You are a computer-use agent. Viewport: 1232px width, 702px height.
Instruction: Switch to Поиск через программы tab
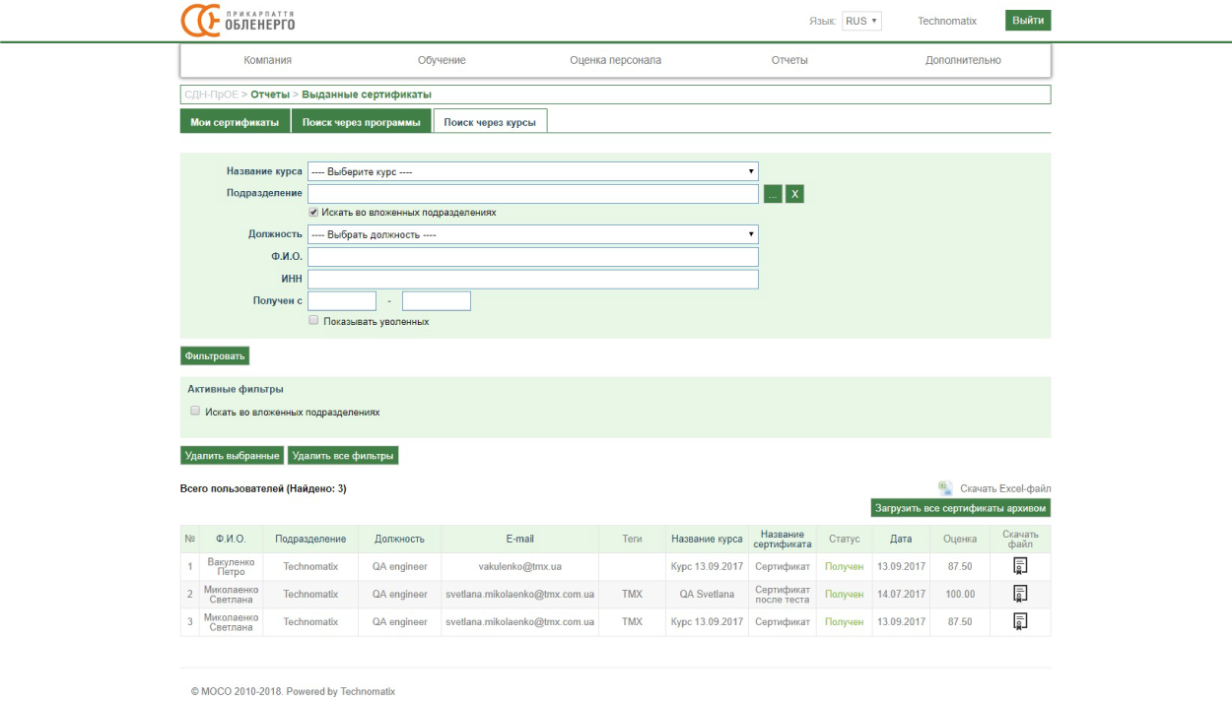click(362, 122)
